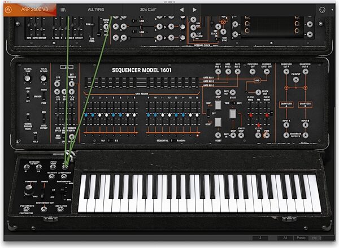Click the Pitch Bend output jack
The height and width of the screenshot is (248, 339).
53,167
